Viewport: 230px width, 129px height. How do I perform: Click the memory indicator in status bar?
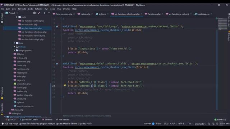click(225, 124)
